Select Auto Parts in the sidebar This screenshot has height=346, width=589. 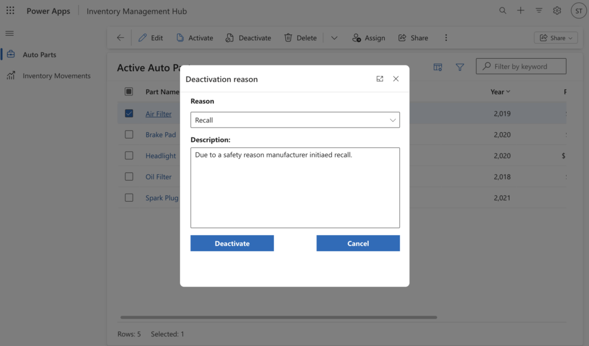coord(39,55)
